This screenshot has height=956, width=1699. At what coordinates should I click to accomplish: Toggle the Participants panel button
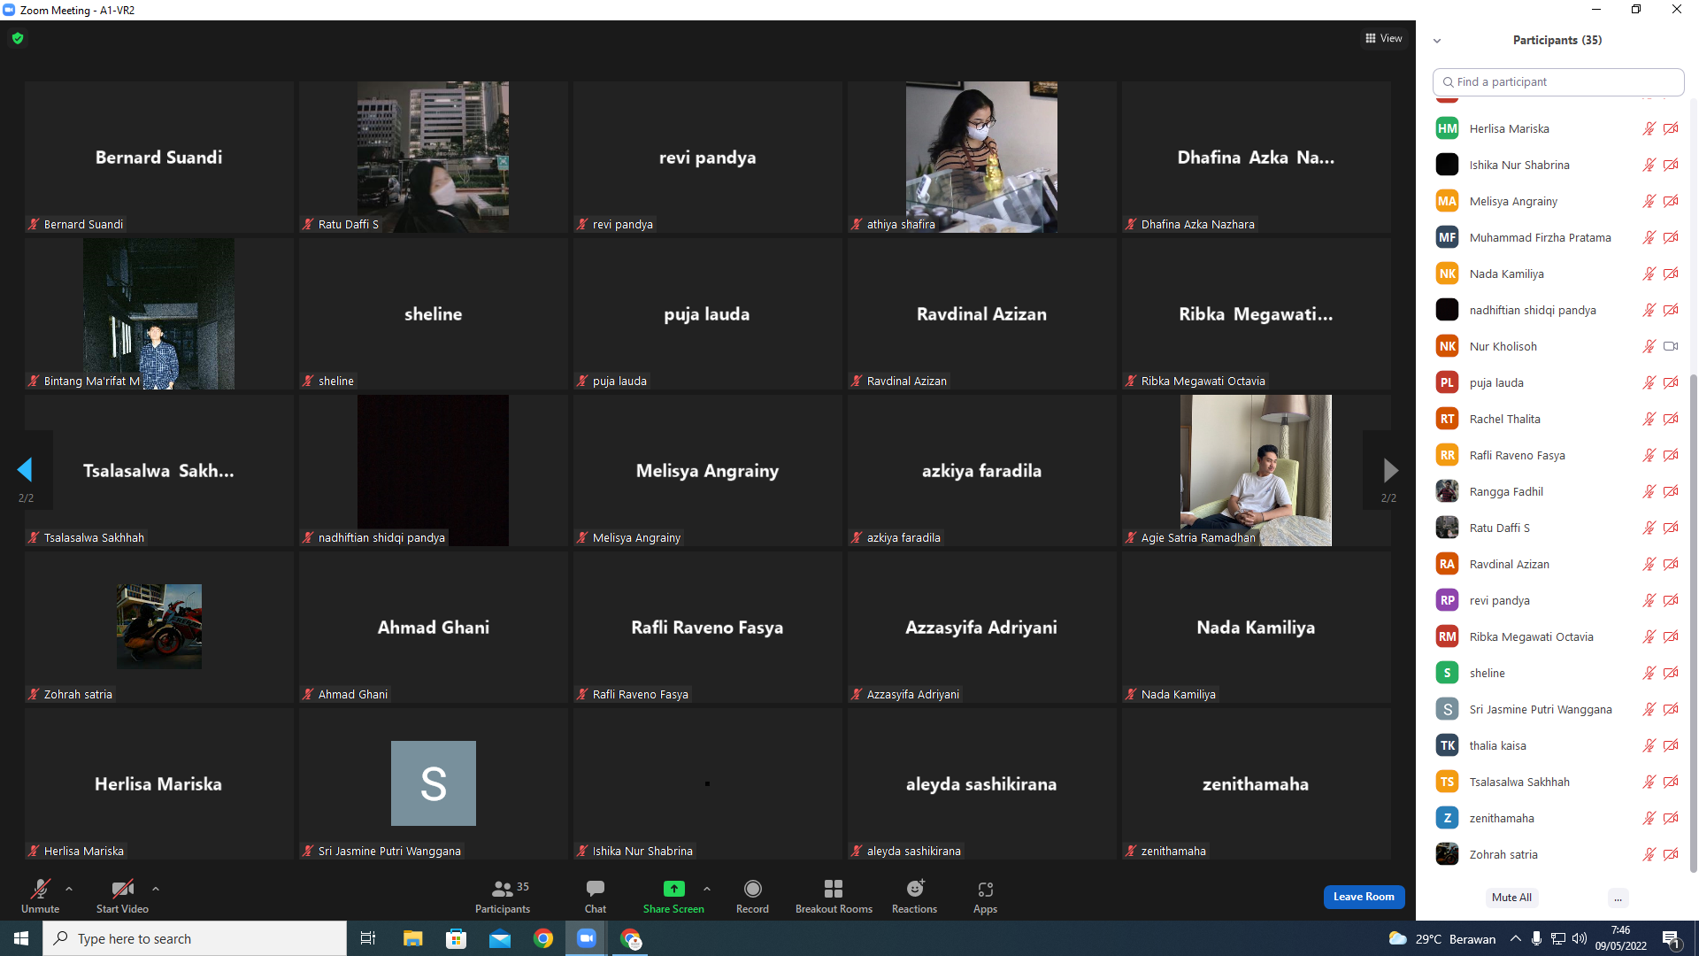[x=503, y=896]
